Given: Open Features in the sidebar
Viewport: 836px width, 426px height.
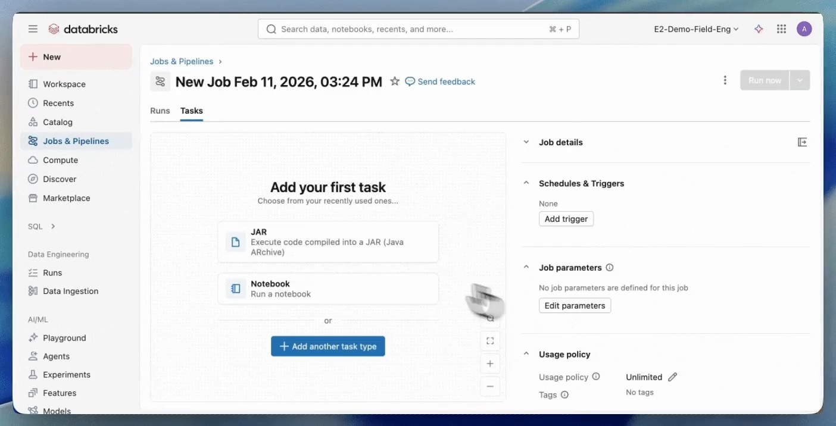Looking at the screenshot, I should 76,393.
